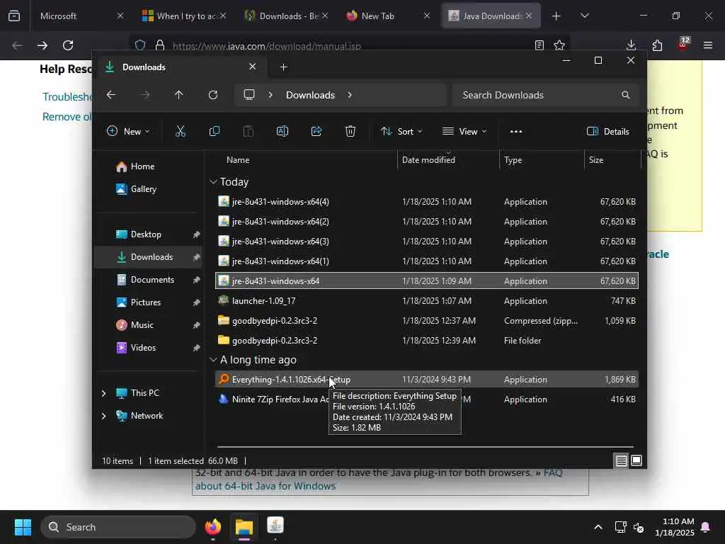Select file jre-8u431-windows-x64(2)
This screenshot has width=725, height=544.
[427, 222]
